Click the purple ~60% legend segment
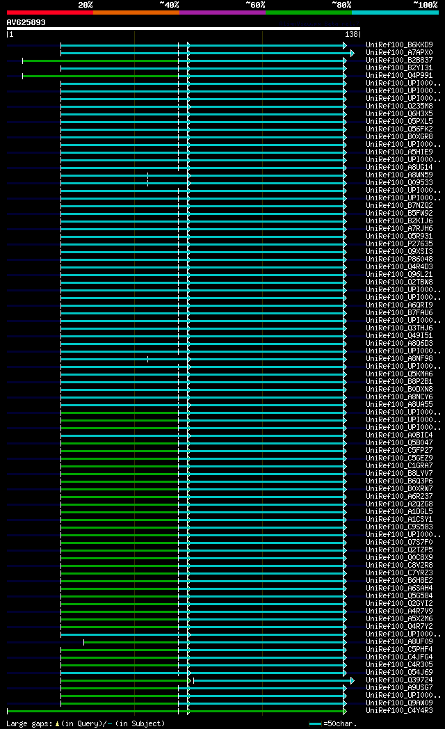Screen dimensions: 445x729 click(x=222, y=13)
